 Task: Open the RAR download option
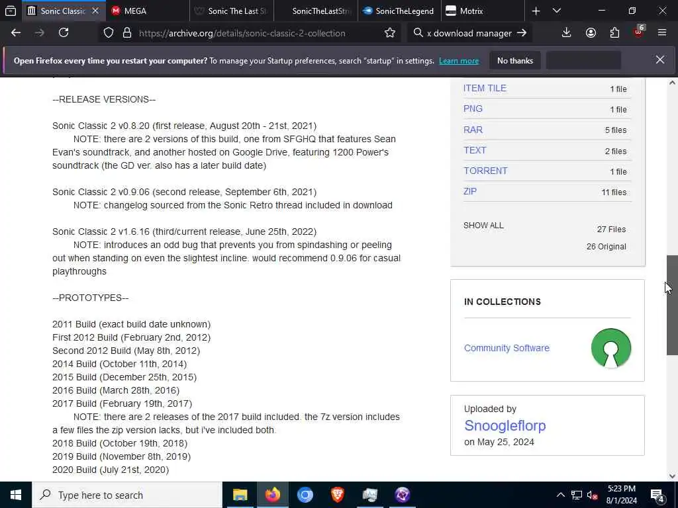coord(473,130)
